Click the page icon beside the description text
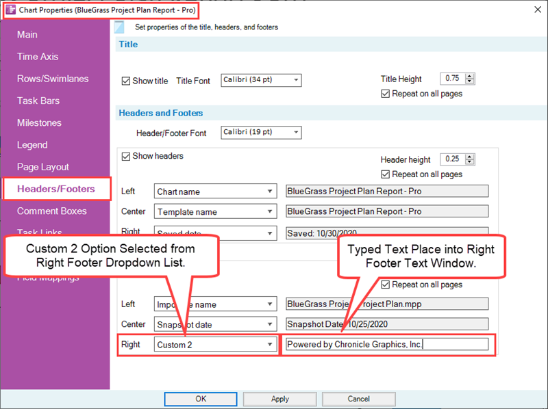The width and height of the screenshot is (548, 409). pyautogui.click(x=119, y=27)
